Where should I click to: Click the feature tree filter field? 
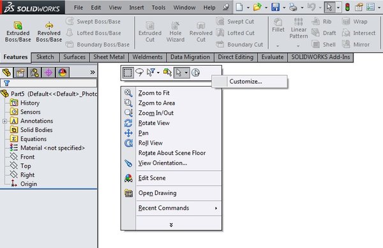pyautogui.click(x=49, y=83)
